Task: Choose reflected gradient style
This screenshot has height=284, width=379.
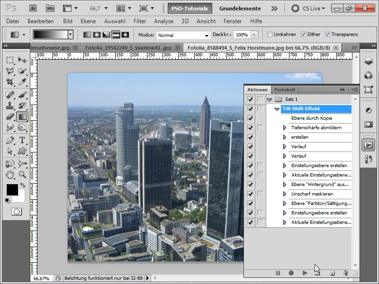Action: click(116, 35)
